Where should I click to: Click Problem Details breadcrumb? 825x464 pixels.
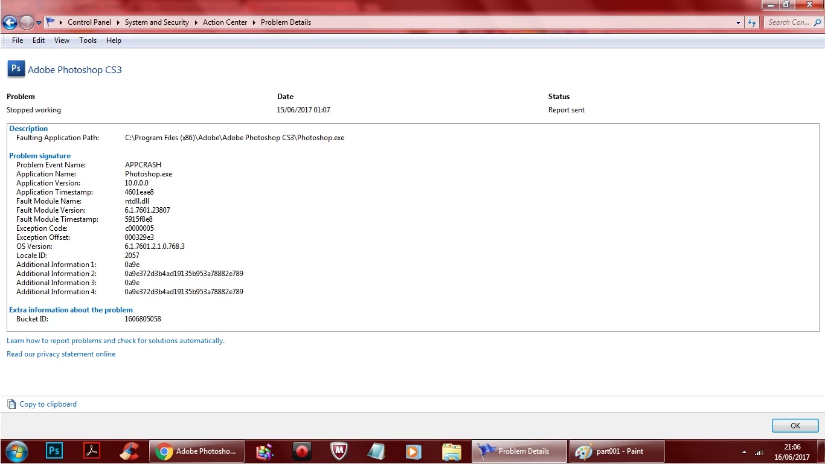286,22
